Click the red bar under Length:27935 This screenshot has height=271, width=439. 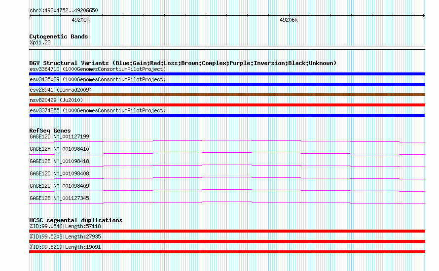pos(227,241)
